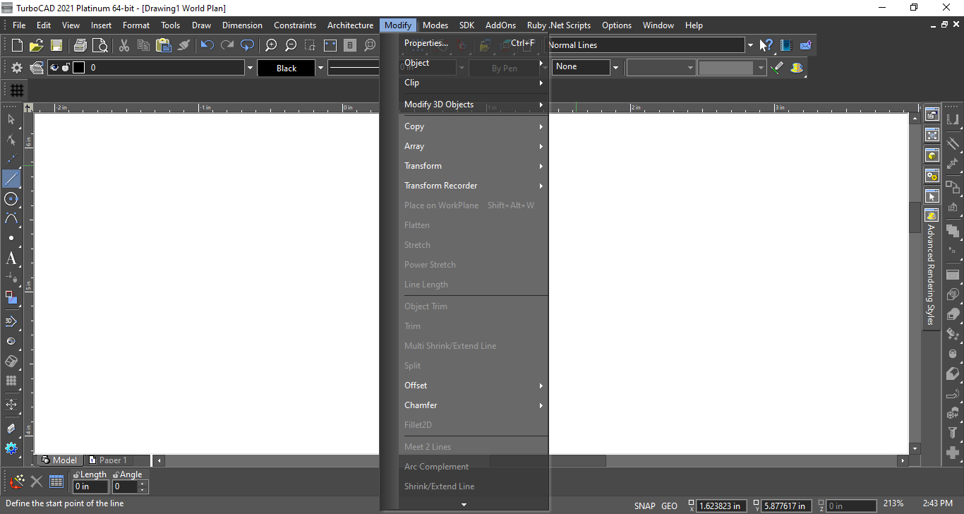Open Layers manager icon
Screen dimensions: 964x514
point(37,68)
